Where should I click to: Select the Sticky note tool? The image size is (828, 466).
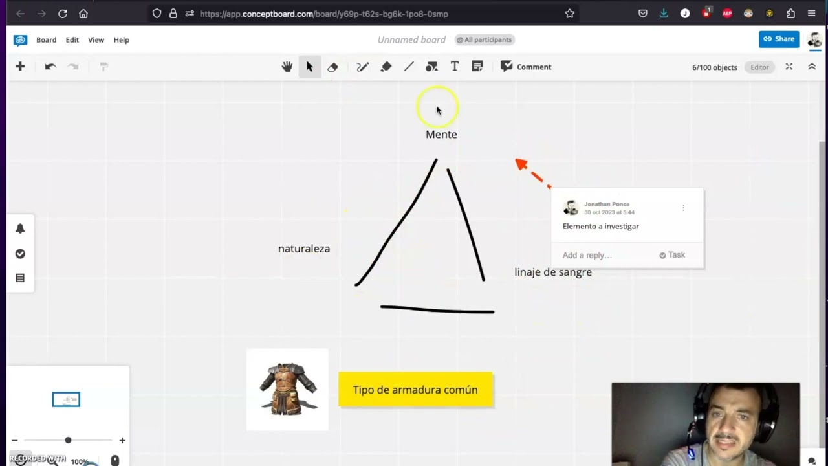pos(477,67)
